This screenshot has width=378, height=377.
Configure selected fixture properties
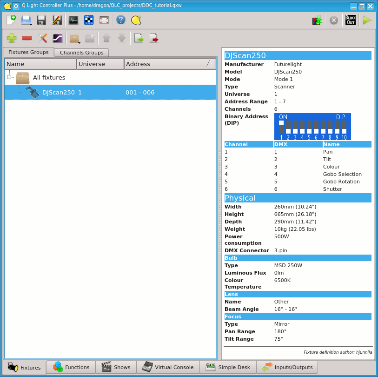[x=42, y=38]
